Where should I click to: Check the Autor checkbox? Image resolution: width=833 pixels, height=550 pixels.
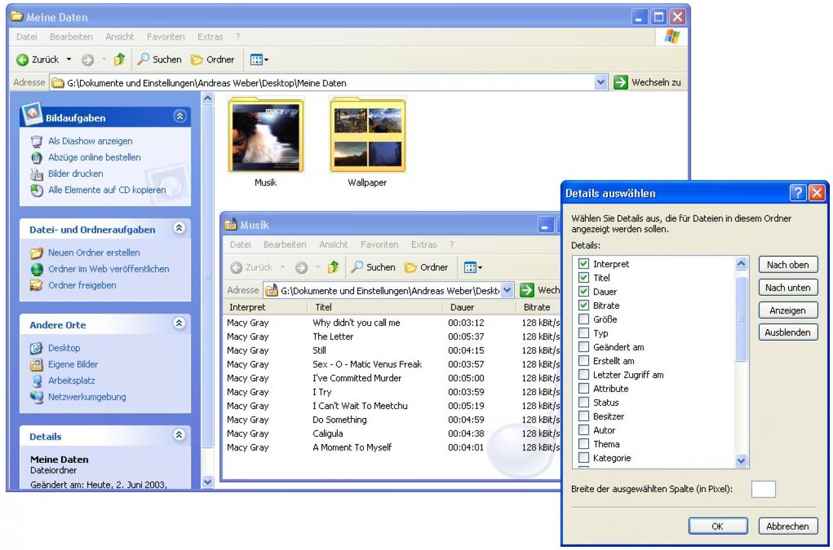pos(584,430)
